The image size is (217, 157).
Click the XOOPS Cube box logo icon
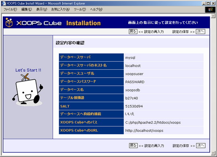pos(9,22)
